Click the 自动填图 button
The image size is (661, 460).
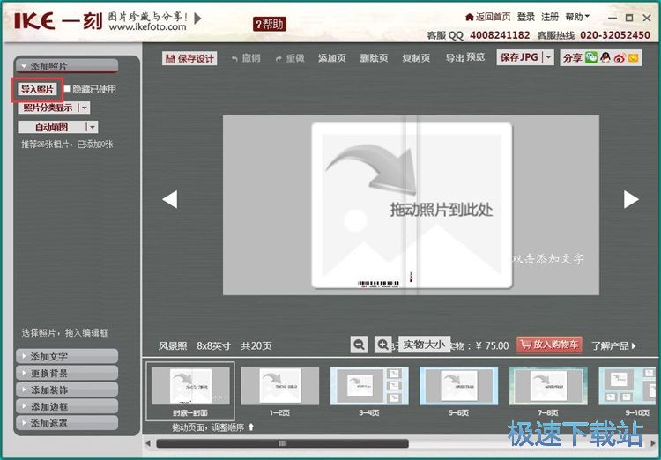(x=52, y=127)
